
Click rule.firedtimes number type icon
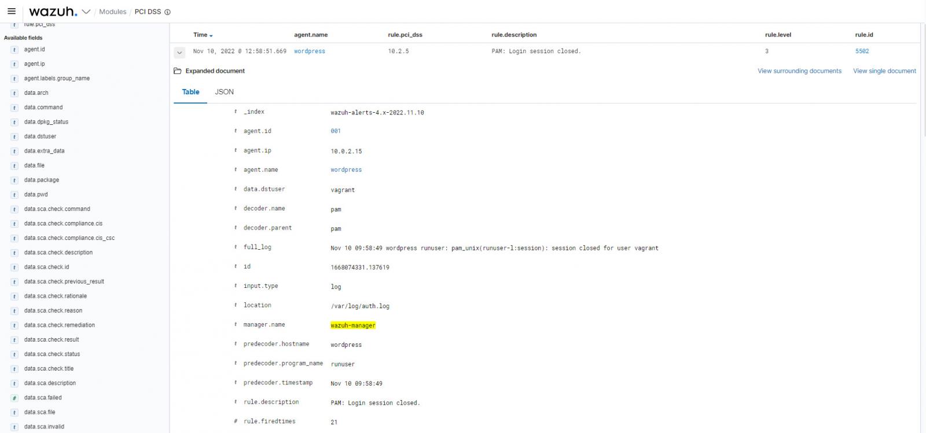tap(236, 421)
